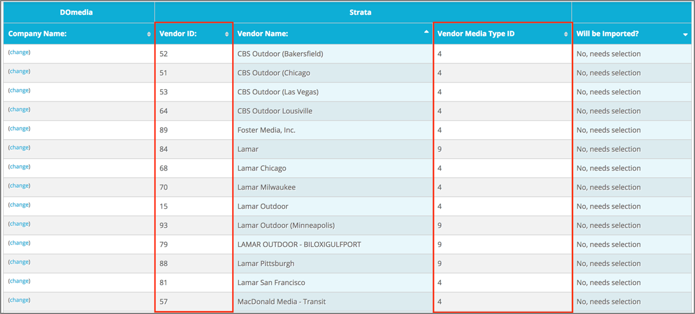Screen dimensions: 695x314
Task: Select vendor name MacDonald Media - Transit
Action: click(x=281, y=302)
